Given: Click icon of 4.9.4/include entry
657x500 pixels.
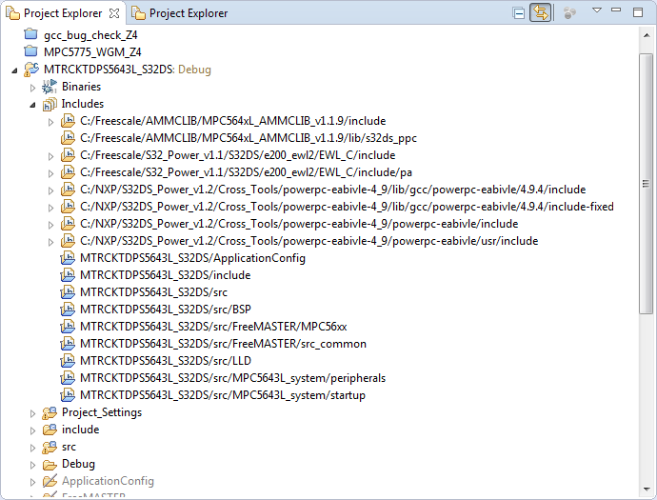Looking at the screenshot, I should (68, 190).
